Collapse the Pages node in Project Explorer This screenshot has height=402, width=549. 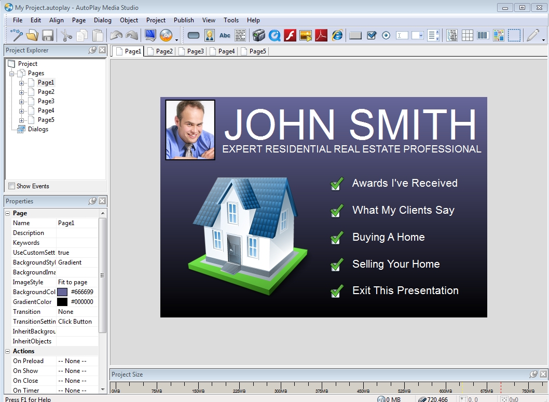[x=11, y=74]
